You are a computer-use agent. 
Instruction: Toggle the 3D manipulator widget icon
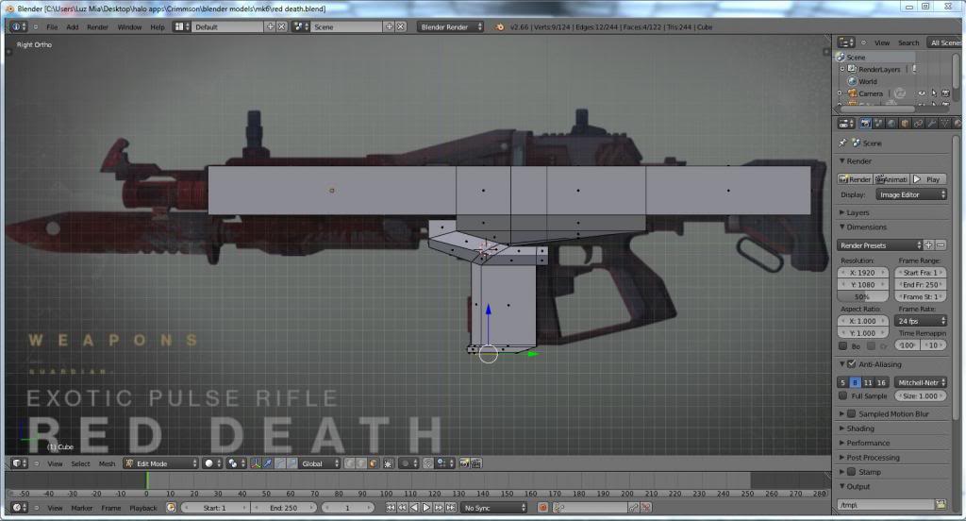256,463
